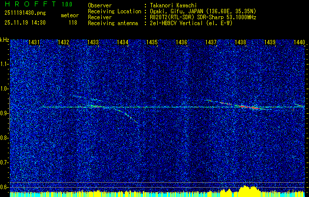Select the 2el-HB9CV Vertical antenna text

click(190, 23)
